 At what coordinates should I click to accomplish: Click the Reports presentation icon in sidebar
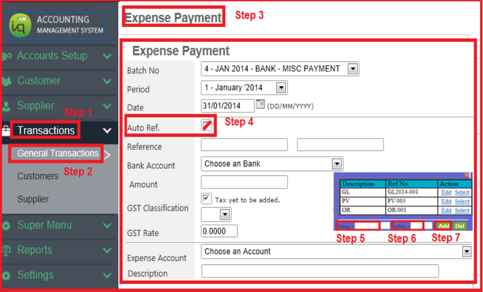7,250
